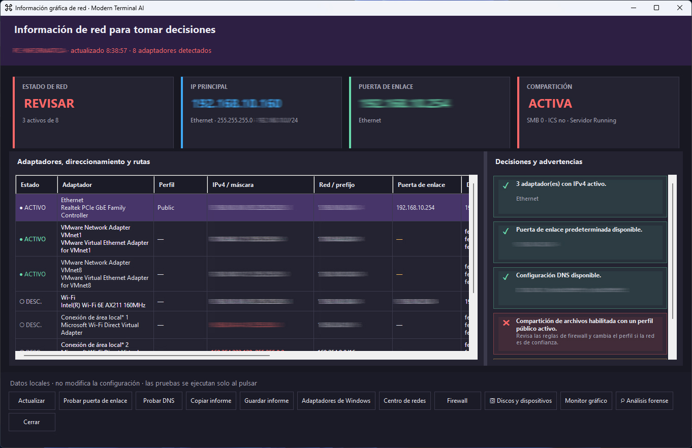Click the '3 activos de 8' text
This screenshot has height=448, width=692.
[40, 120]
